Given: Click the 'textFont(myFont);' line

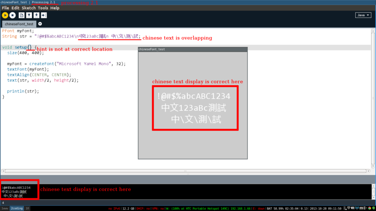Looking at the screenshot, I should 28,69.
